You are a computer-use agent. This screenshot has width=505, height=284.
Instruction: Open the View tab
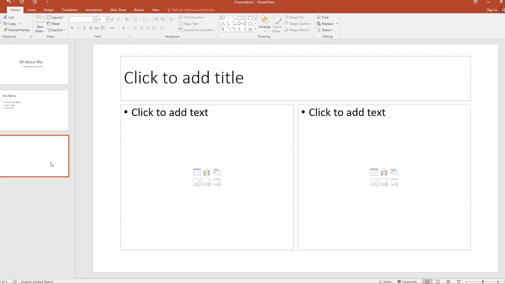pos(156,10)
